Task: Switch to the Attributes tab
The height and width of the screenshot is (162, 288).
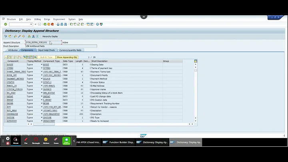Action: pyautogui.click(x=13, y=50)
